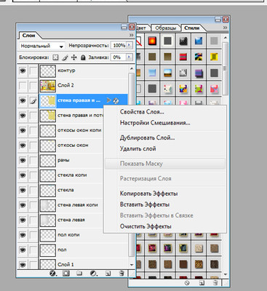Apply the sky landscape style swatch

167,73
